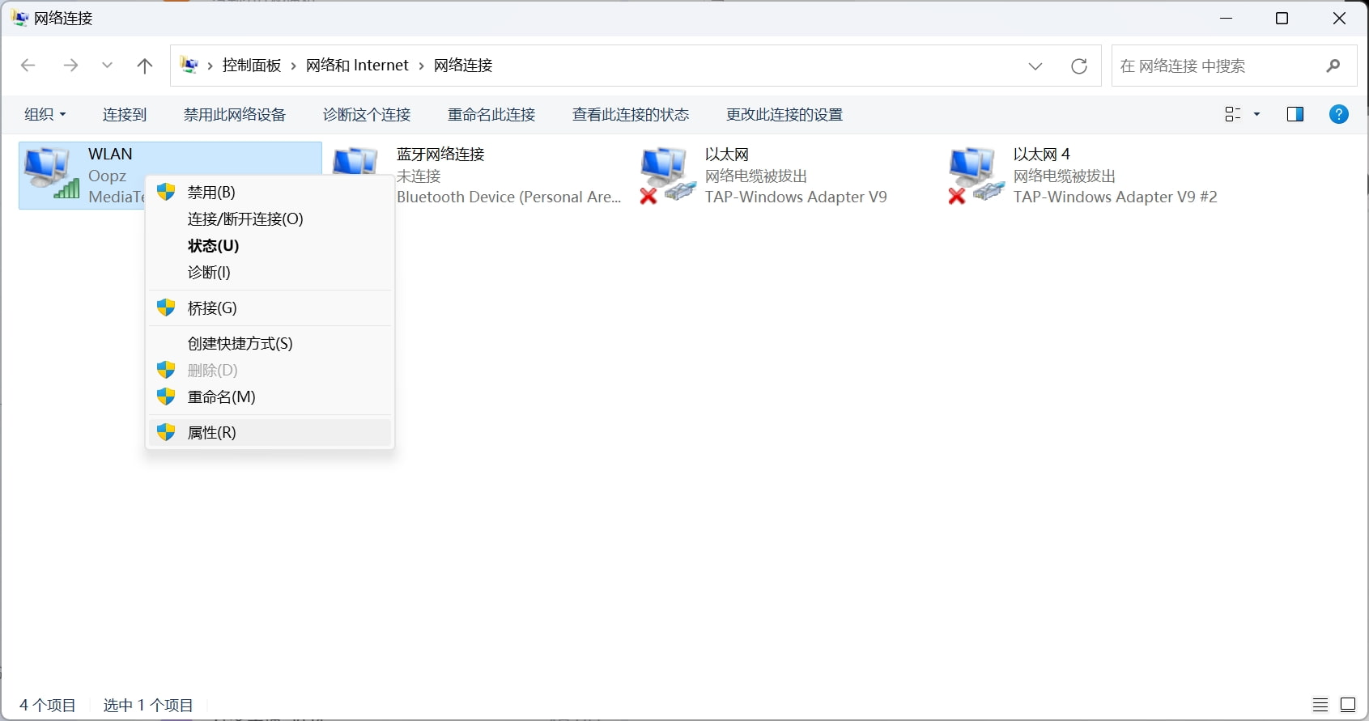The width and height of the screenshot is (1369, 721).
Task: Toggle the preview pane icon
Action: tap(1295, 114)
